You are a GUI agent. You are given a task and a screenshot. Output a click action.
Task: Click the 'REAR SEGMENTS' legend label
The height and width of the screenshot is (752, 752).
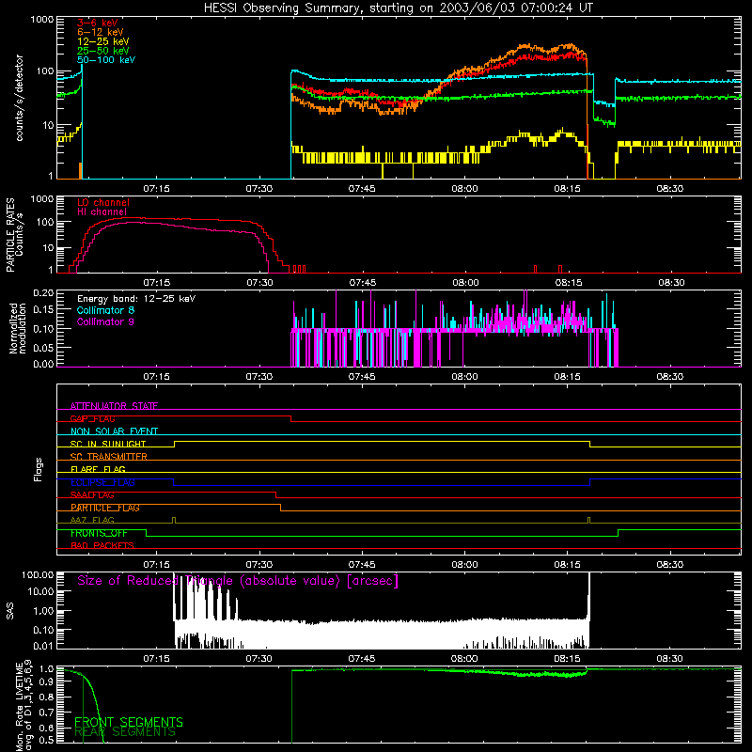click(125, 732)
